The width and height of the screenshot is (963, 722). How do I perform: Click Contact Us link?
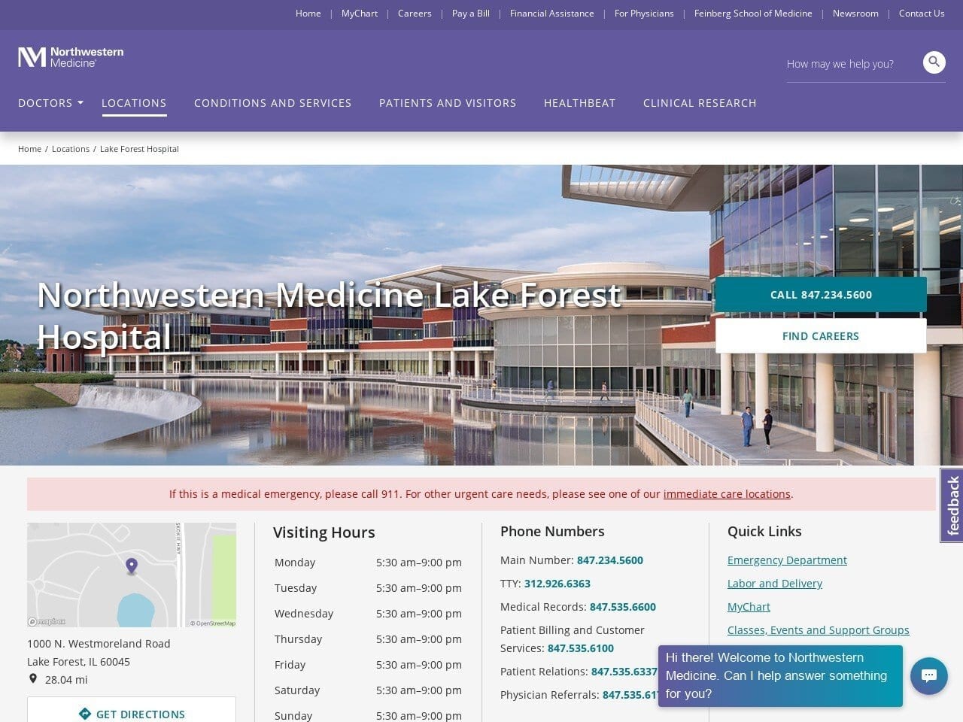(x=922, y=14)
